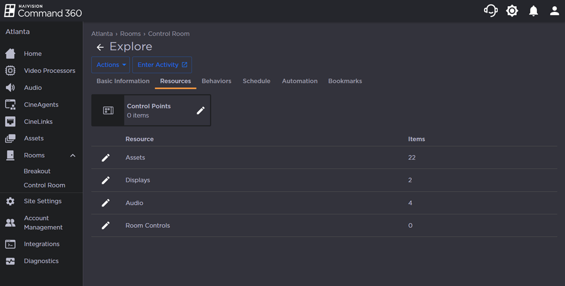Click Control Room in the breadcrumb
Viewport: 565px width, 286px height.
pos(168,34)
